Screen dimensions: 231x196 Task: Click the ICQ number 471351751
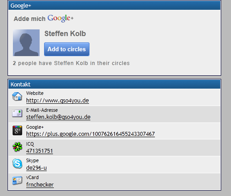pyautogui.click(x=40, y=151)
